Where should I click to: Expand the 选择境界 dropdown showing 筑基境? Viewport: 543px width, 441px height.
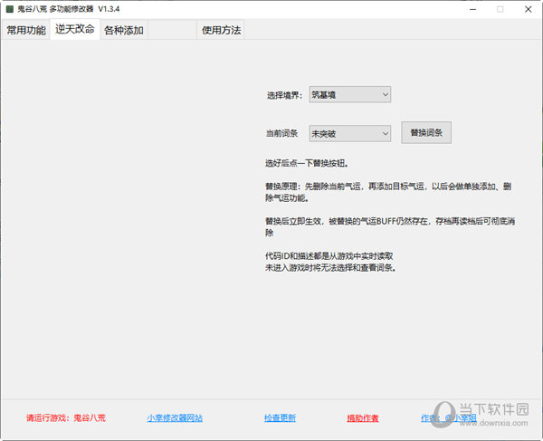click(x=349, y=94)
